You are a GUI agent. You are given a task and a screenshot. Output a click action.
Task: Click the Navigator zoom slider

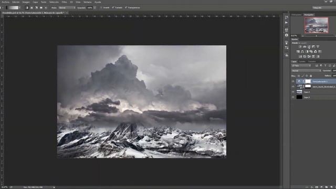tap(317, 36)
